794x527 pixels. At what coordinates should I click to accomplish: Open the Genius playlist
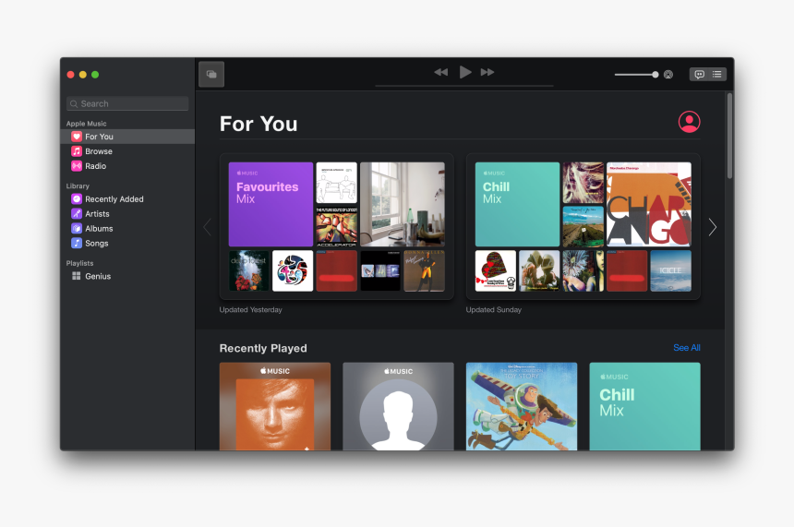(127, 276)
